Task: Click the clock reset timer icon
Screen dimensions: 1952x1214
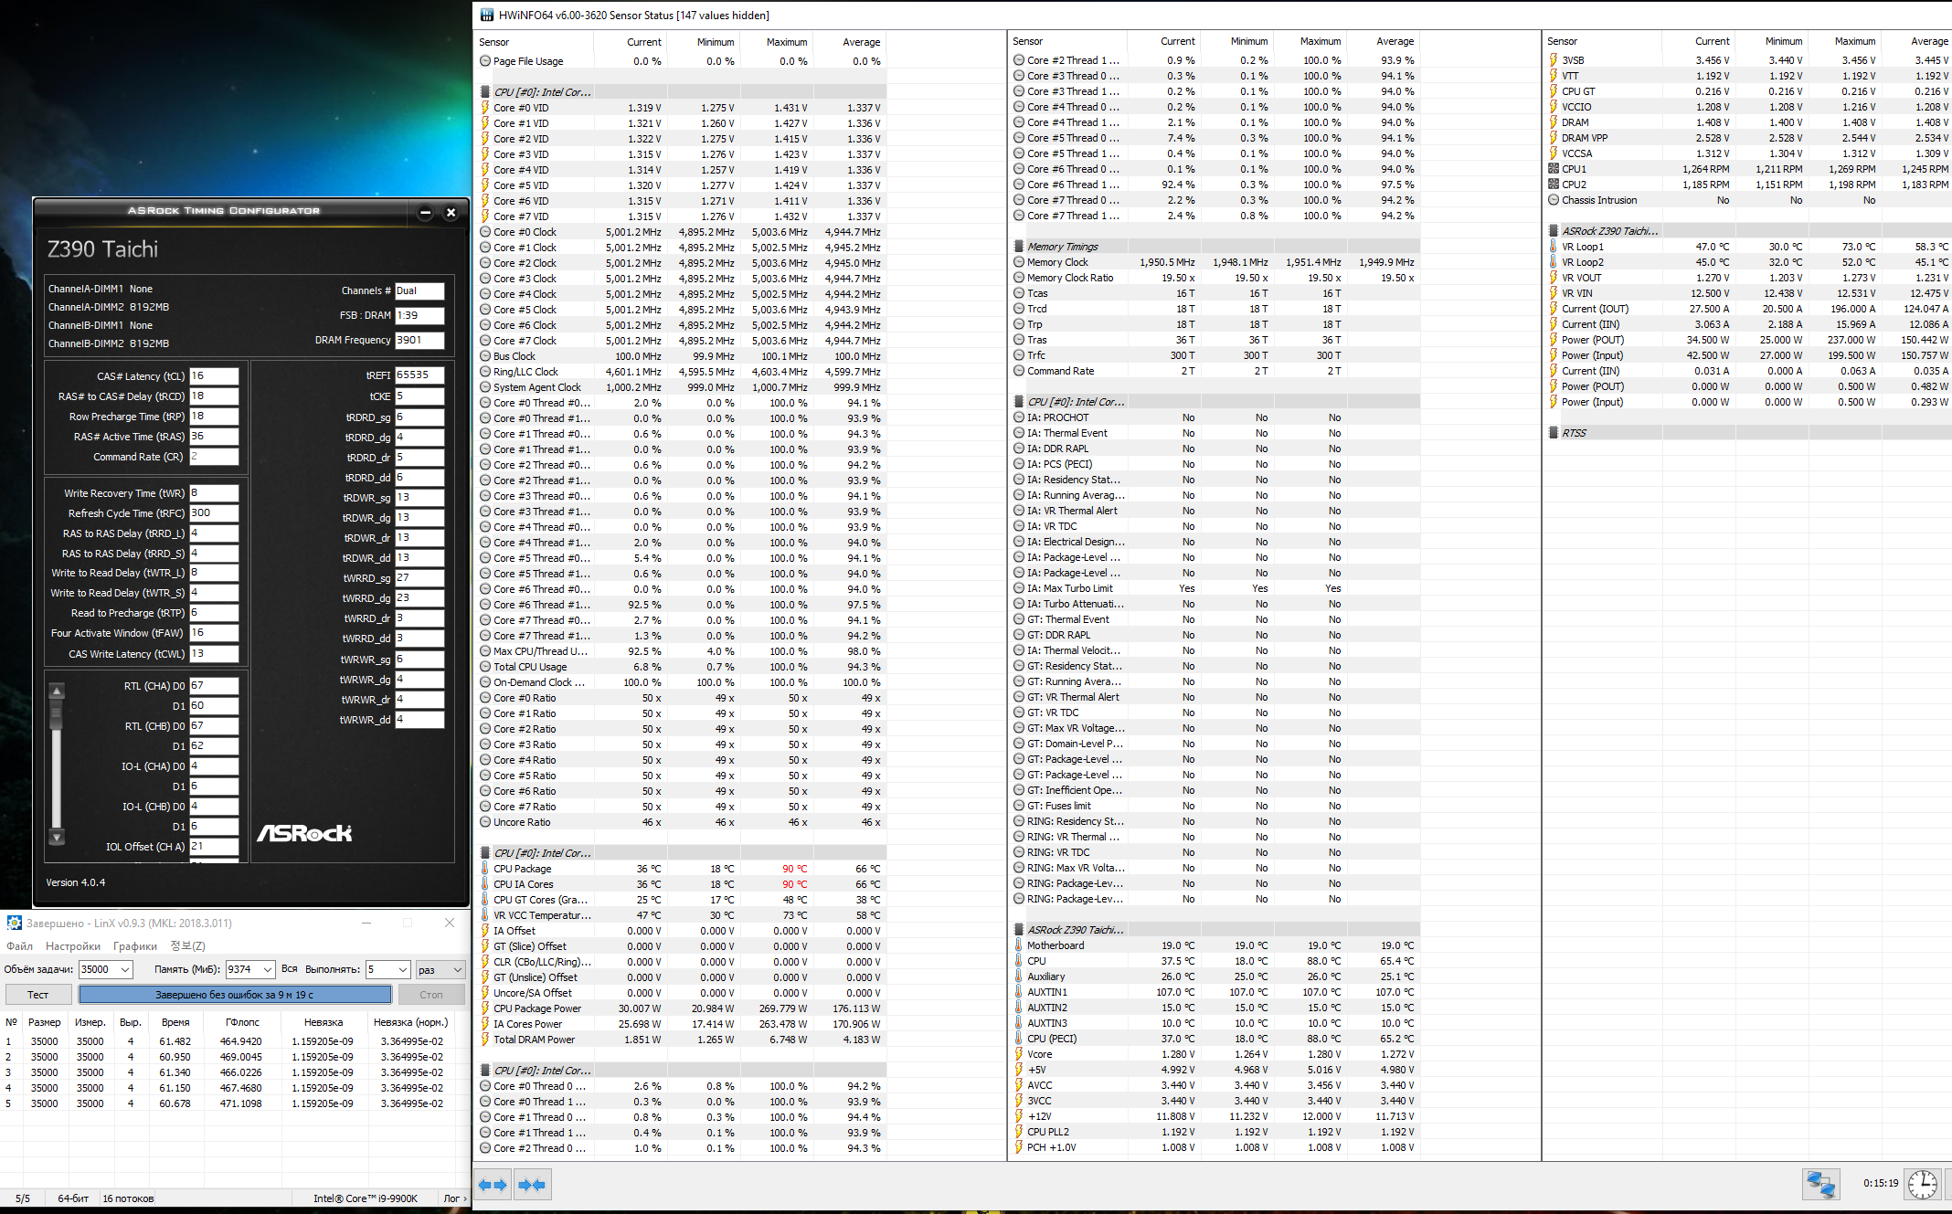Action: (1923, 1184)
